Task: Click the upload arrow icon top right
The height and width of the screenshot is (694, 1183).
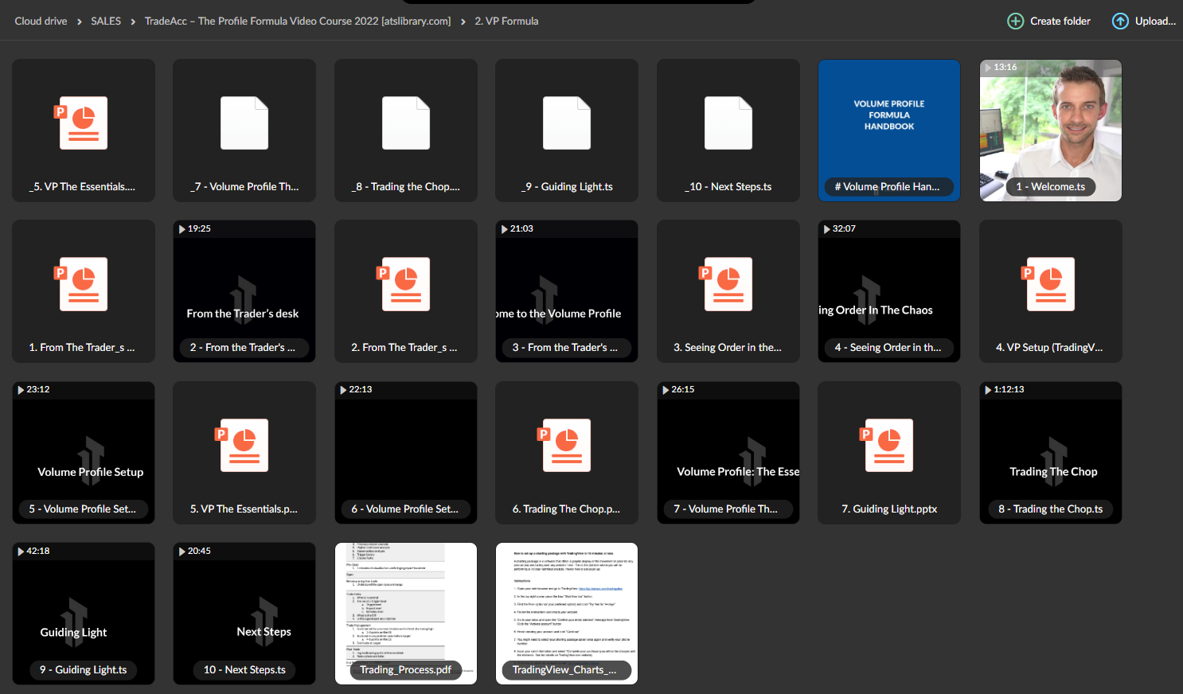Action: point(1121,21)
